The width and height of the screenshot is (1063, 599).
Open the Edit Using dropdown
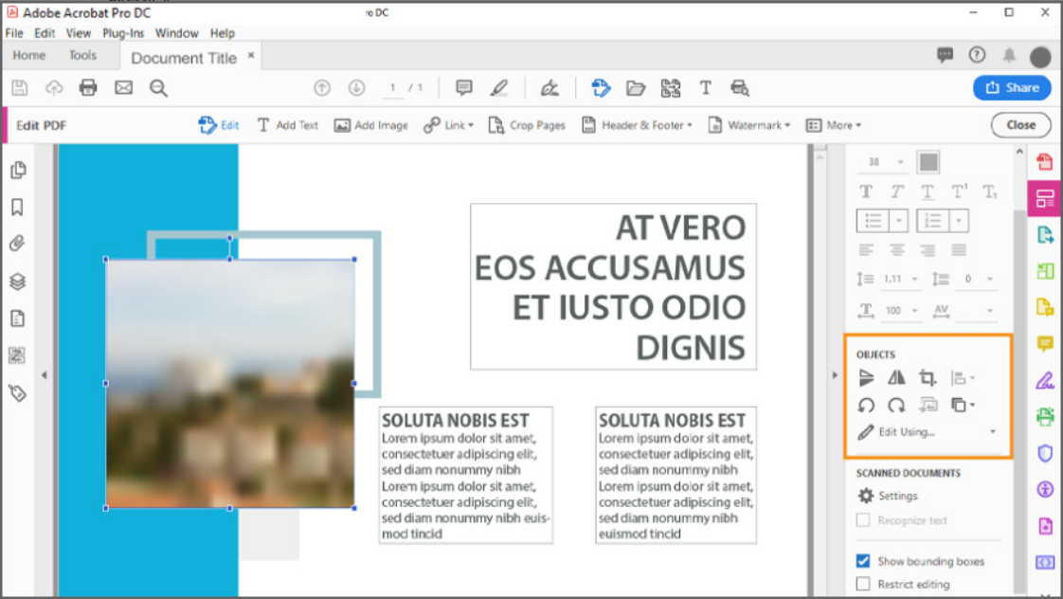(993, 431)
